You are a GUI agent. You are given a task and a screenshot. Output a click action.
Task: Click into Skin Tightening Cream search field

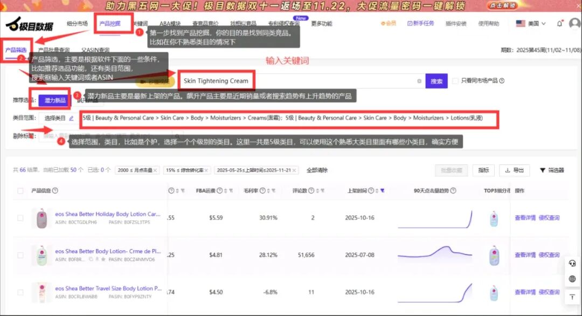point(300,81)
